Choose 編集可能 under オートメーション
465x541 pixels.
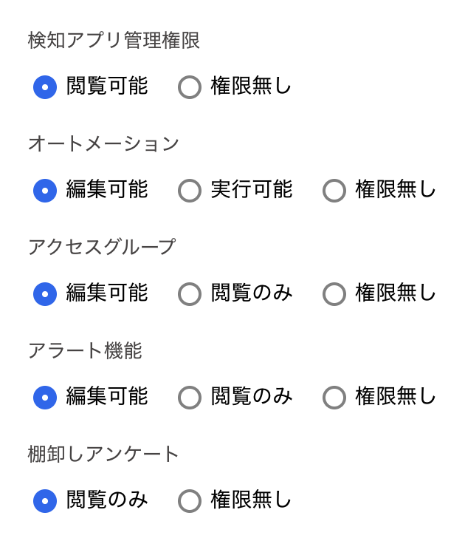point(45,191)
